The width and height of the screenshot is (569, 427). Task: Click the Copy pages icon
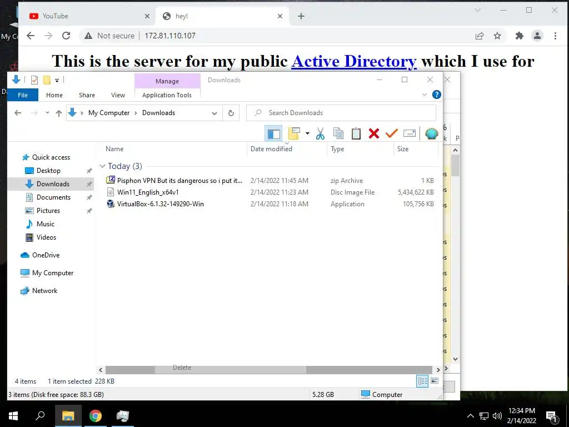click(338, 133)
